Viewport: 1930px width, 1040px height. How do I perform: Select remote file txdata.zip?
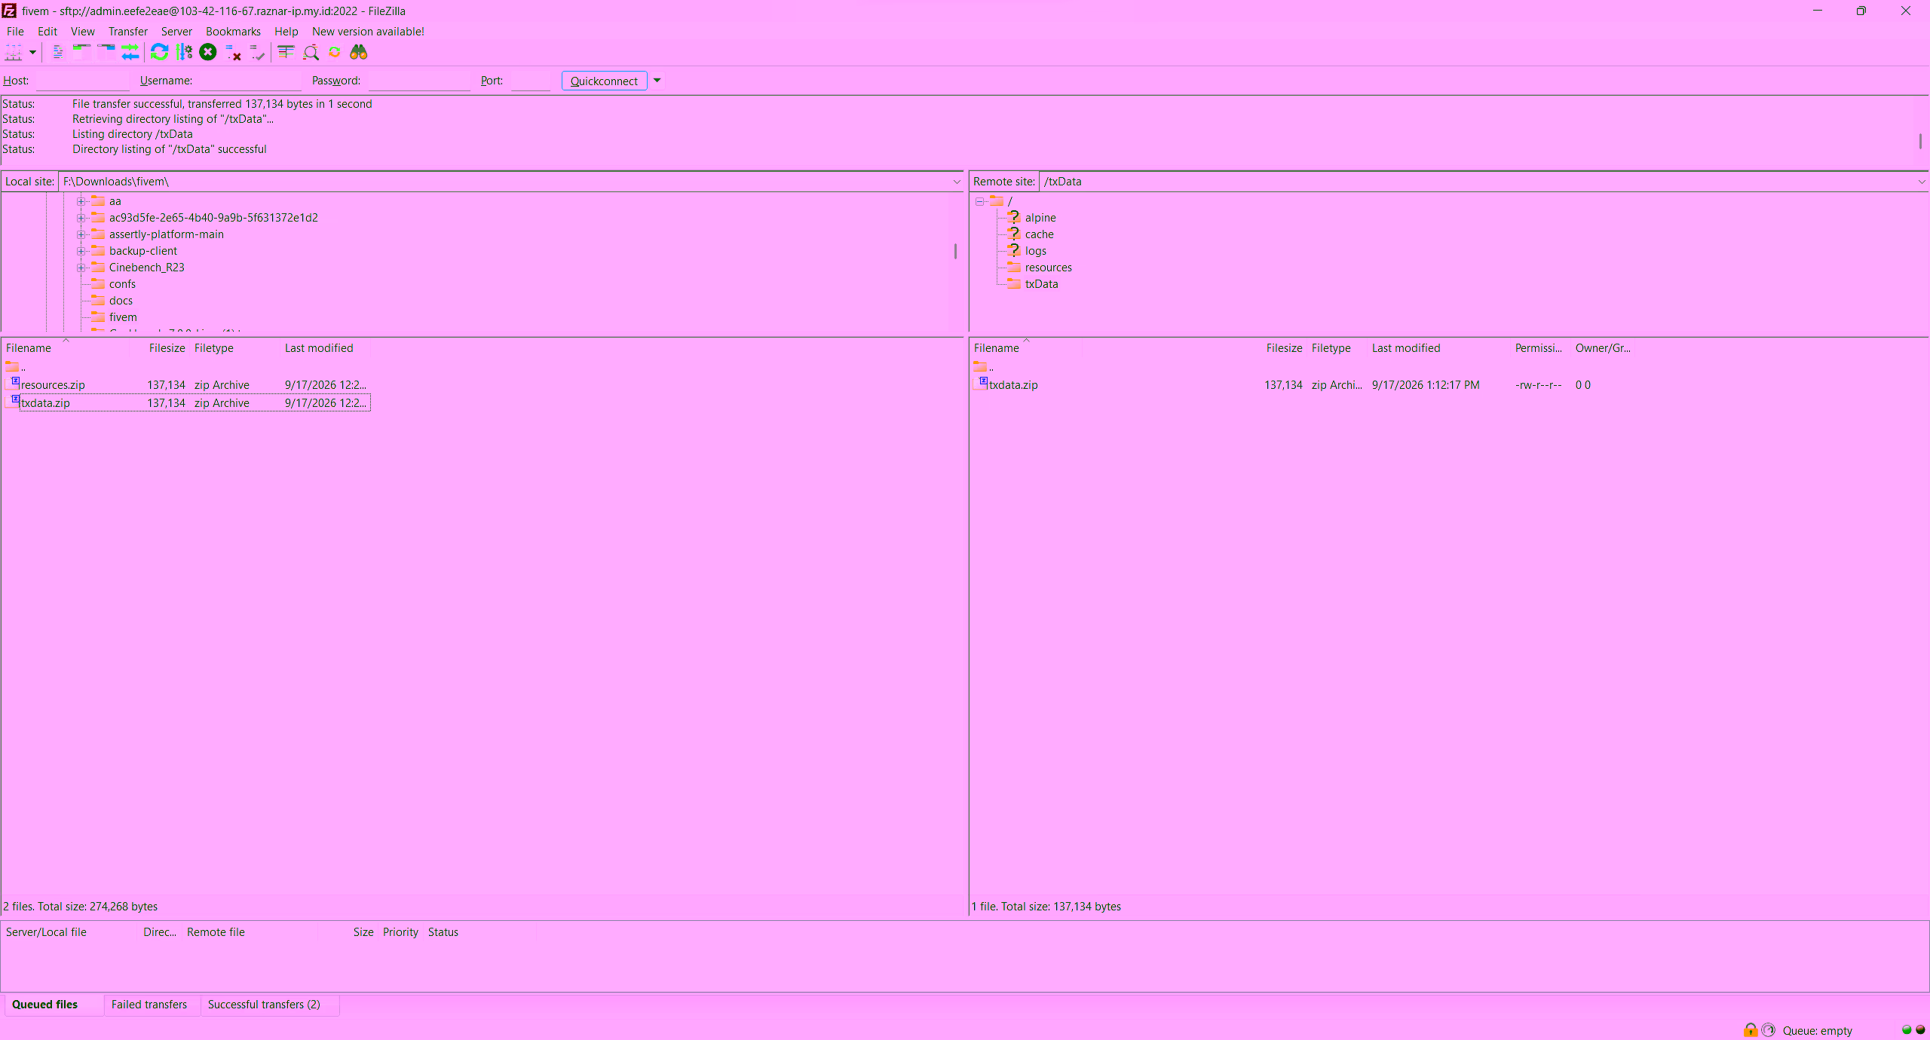click(x=1303, y=385)
